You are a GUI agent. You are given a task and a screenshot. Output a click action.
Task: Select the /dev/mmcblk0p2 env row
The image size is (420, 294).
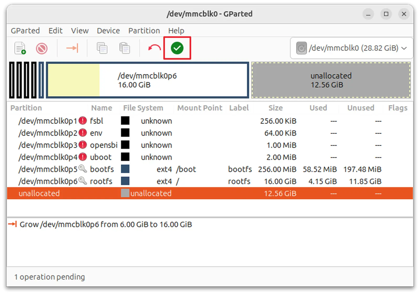tap(210, 133)
